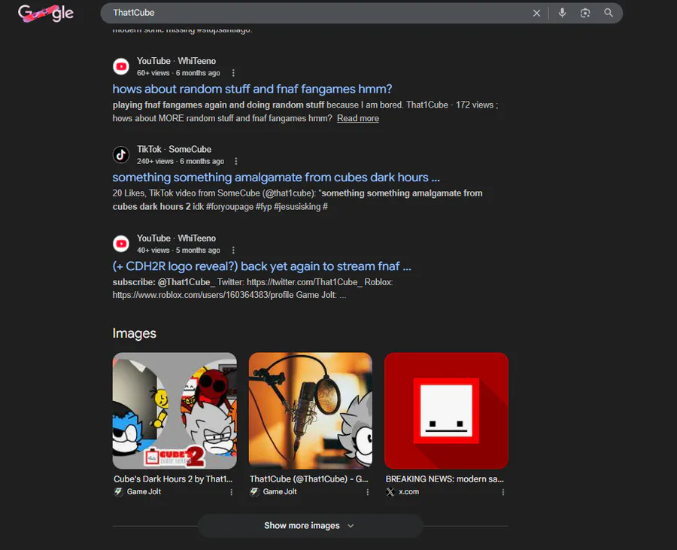Image resolution: width=677 pixels, height=550 pixels.
Task: Click the Google logo
Action: click(46, 13)
